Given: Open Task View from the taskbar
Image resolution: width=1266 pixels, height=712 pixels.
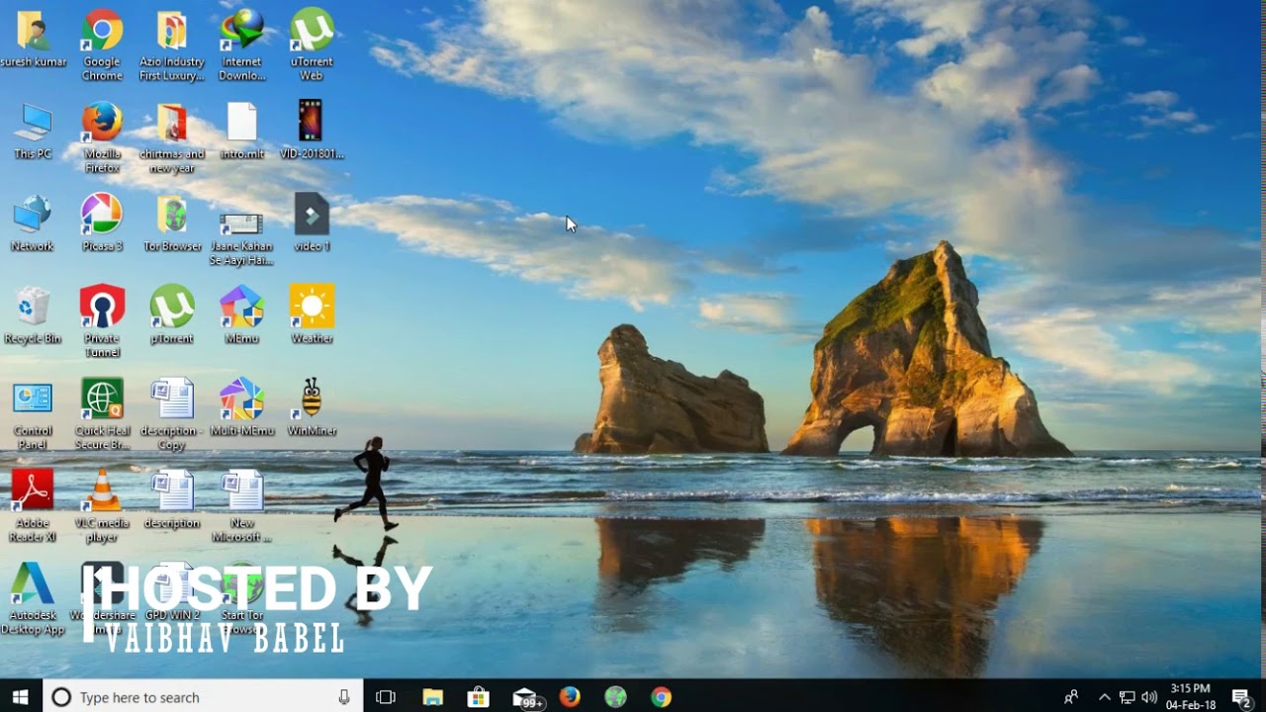Looking at the screenshot, I should coord(386,697).
